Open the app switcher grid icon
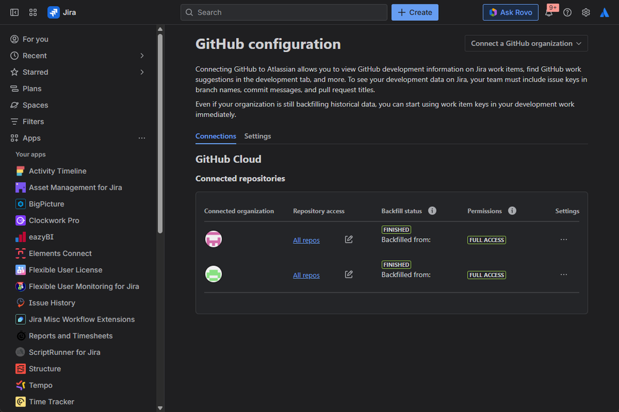This screenshot has width=619, height=412. [33, 12]
